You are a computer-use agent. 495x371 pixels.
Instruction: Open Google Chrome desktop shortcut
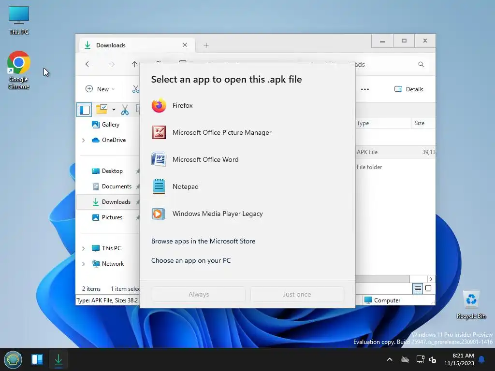19,70
